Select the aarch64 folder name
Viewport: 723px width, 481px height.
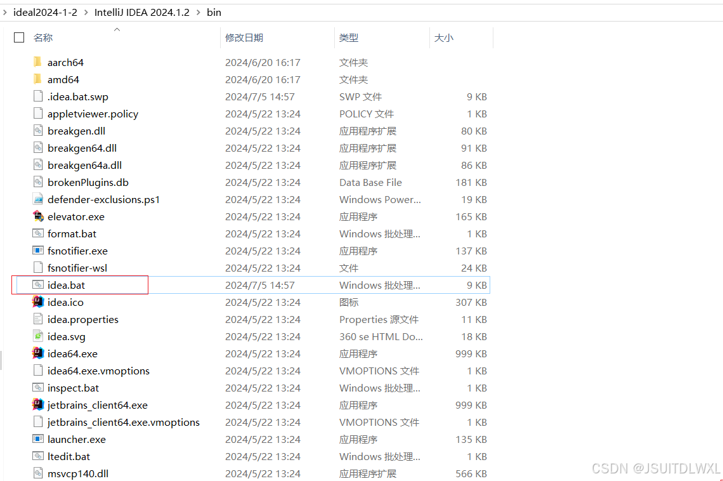click(x=65, y=62)
